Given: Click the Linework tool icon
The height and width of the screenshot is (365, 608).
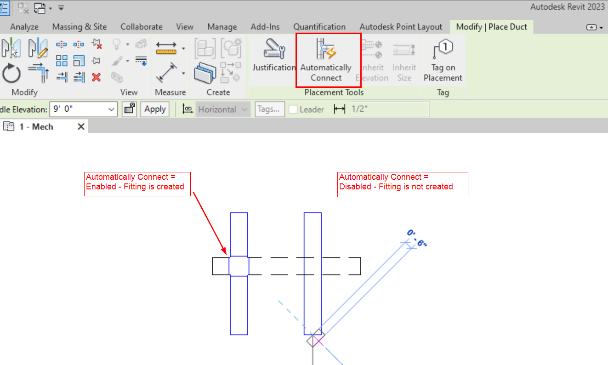Looking at the screenshot, I should coord(141,61).
